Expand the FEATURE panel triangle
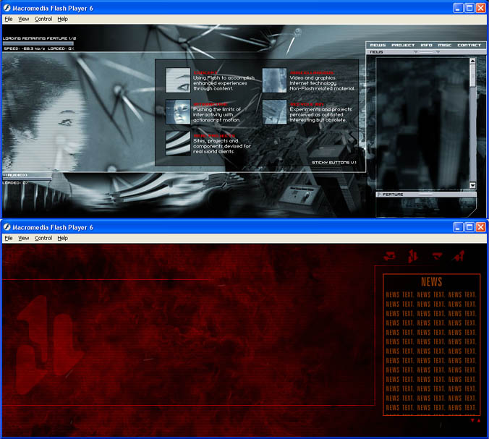Screen dimensions: 489x439 (x=379, y=195)
